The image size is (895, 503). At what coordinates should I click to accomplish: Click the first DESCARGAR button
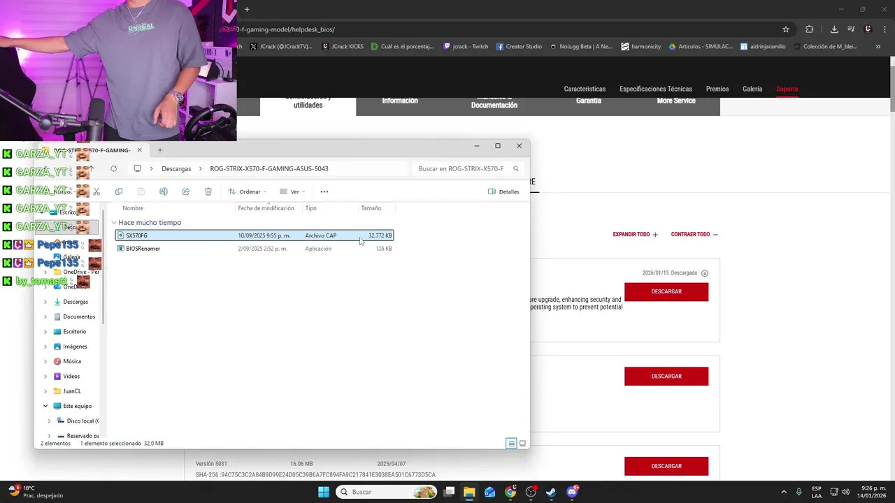(666, 291)
